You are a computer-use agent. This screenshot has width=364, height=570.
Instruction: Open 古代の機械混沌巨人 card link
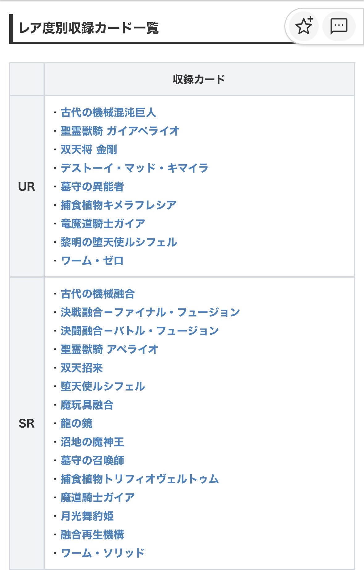coord(108,112)
